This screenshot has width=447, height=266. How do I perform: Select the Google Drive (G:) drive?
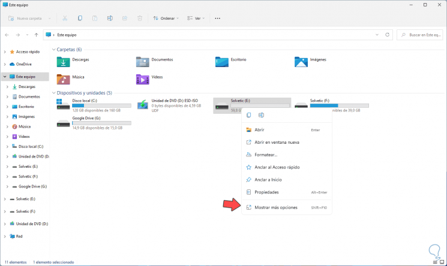(x=94, y=123)
